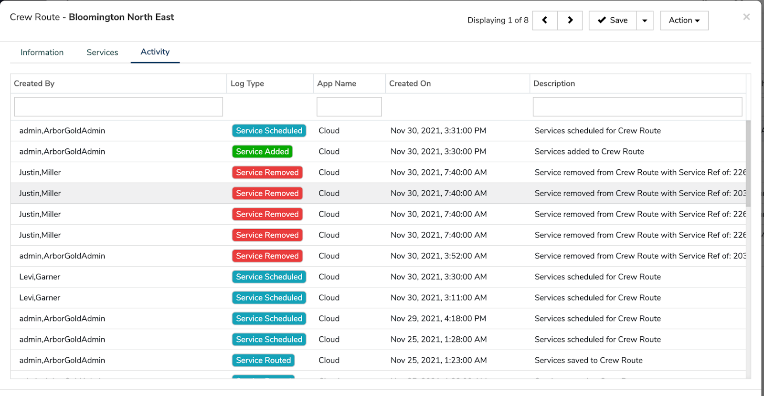The height and width of the screenshot is (396, 764).
Task: Go to previous crew route record
Action: pos(545,21)
